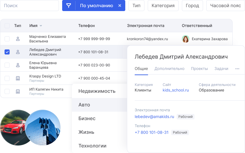This screenshot has height=153, width=245.
Task: Click person icon in Марченко Елизавета row
Action: [18, 39]
